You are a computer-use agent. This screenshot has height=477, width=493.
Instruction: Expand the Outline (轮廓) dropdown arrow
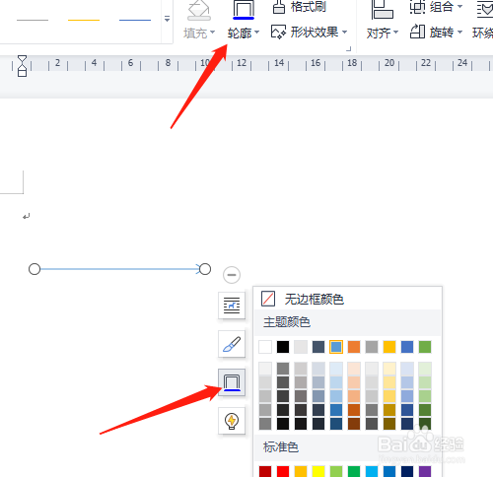[x=257, y=33]
